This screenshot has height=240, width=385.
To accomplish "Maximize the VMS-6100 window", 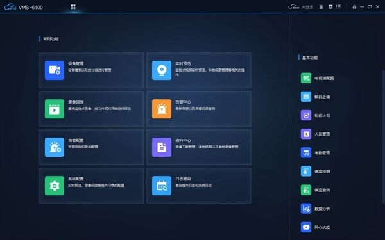I will pyautogui.click(x=370, y=7).
